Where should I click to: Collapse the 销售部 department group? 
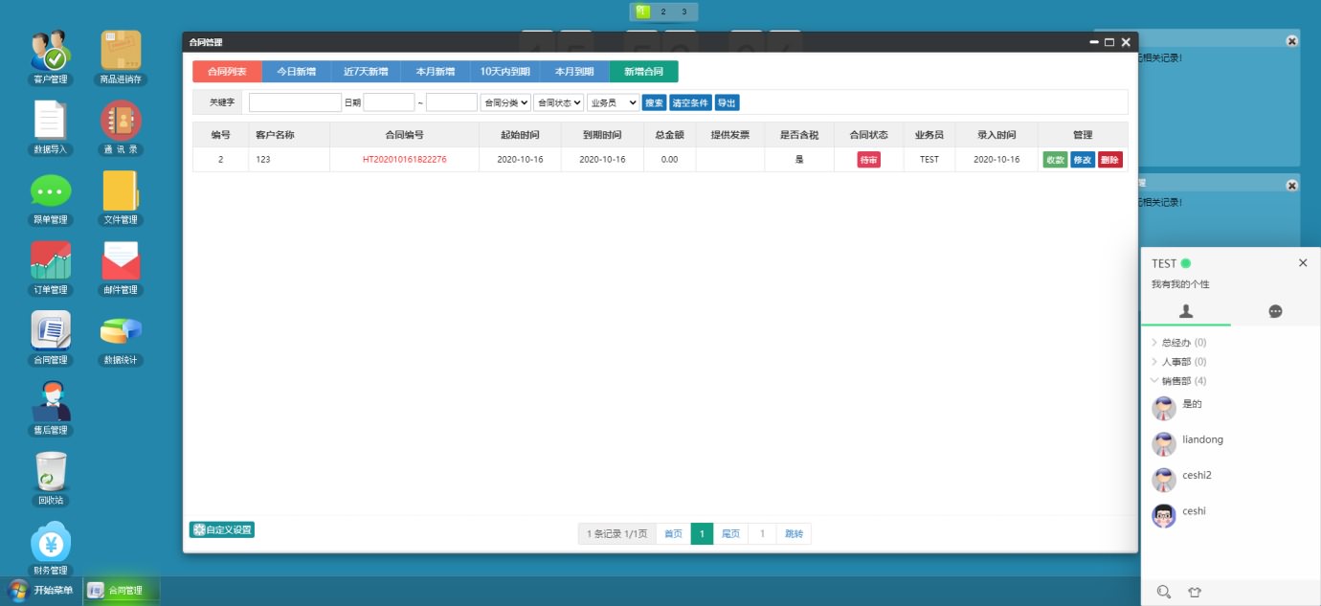coord(1178,381)
